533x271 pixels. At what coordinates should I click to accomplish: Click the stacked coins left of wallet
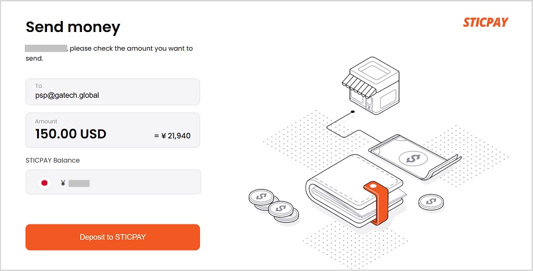(273, 204)
